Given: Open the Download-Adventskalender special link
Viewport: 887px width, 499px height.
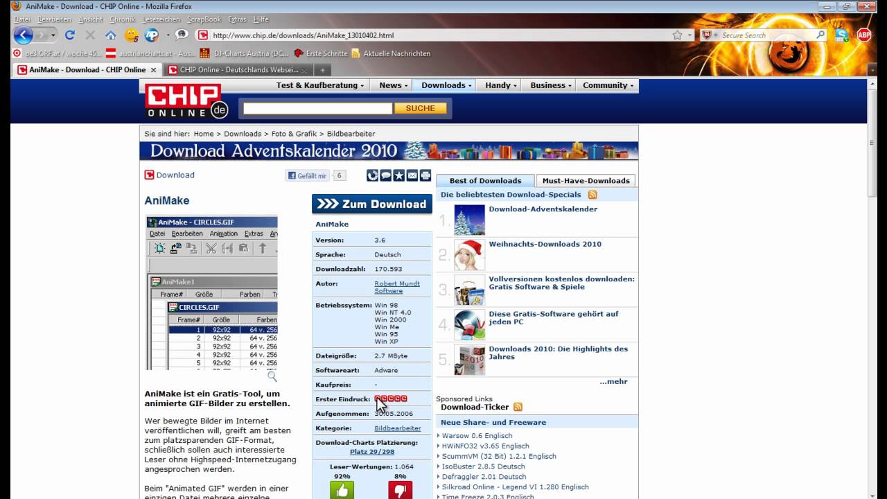Looking at the screenshot, I should pyautogui.click(x=543, y=209).
